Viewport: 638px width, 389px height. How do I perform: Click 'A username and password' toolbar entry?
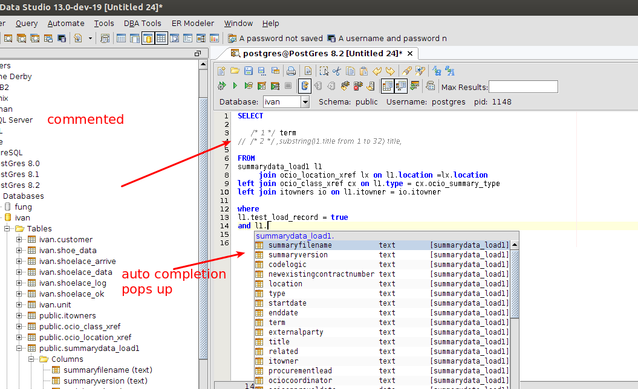(388, 39)
